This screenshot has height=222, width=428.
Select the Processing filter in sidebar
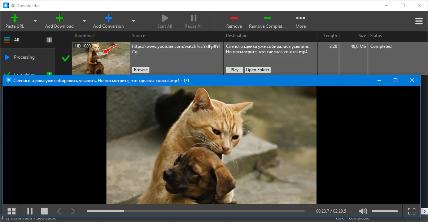tap(24, 57)
